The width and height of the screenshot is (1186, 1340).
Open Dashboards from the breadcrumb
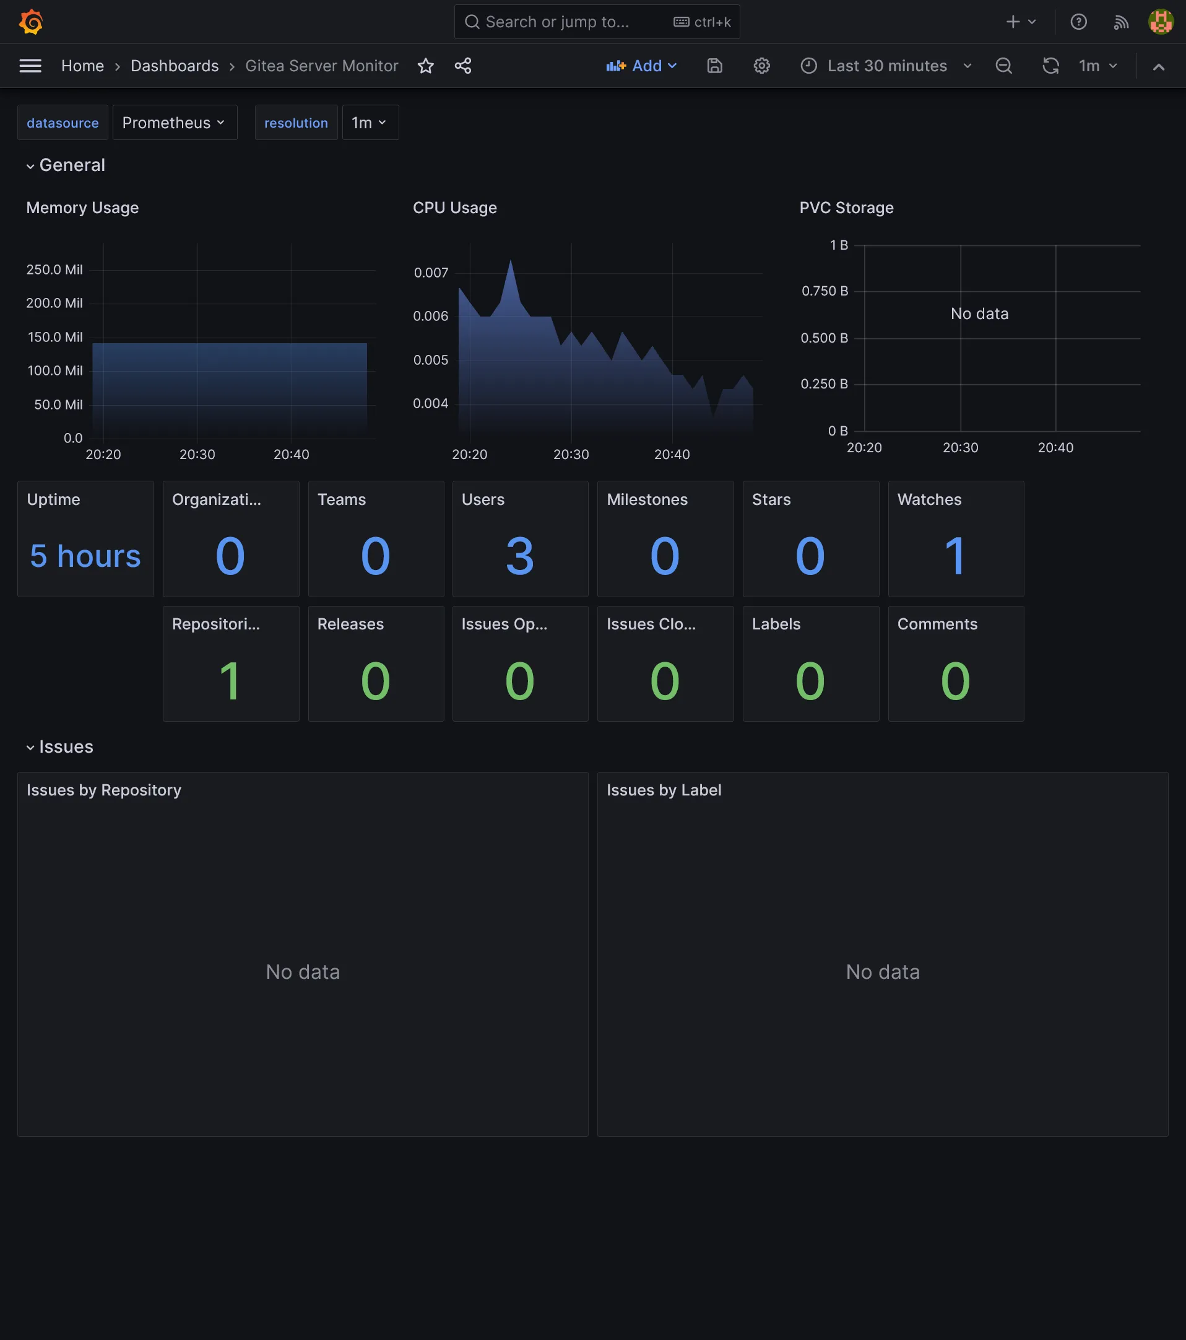174,66
